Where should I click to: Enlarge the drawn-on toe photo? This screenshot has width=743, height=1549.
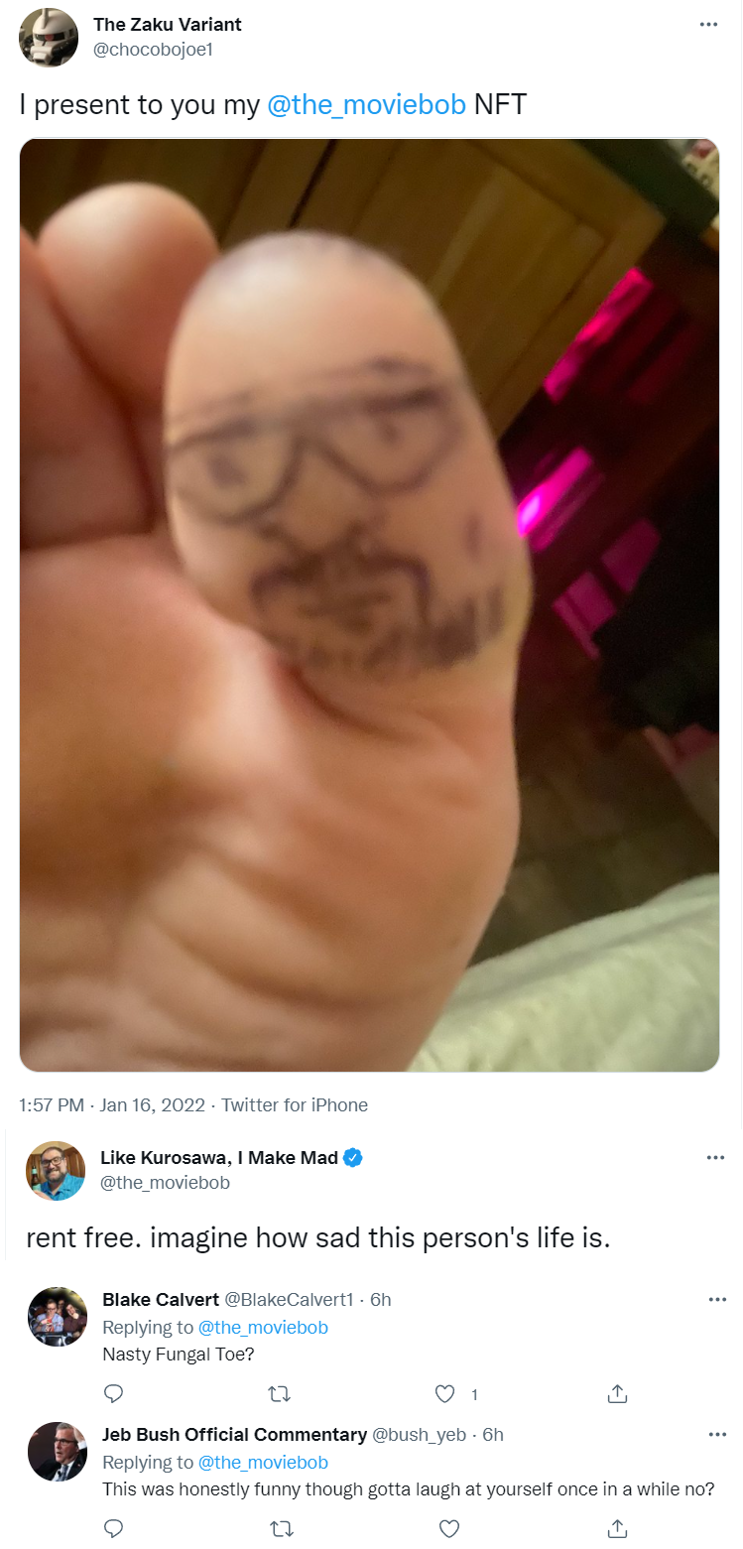(369, 605)
